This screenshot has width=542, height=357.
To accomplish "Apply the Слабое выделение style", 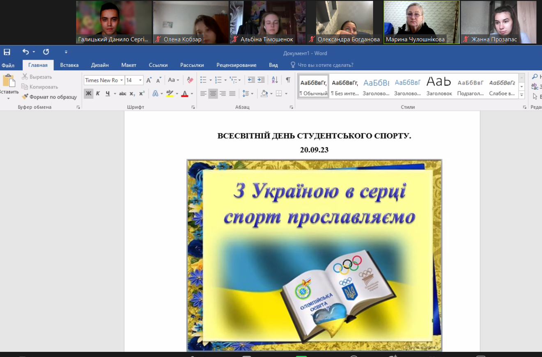I will click(x=502, y=87).
